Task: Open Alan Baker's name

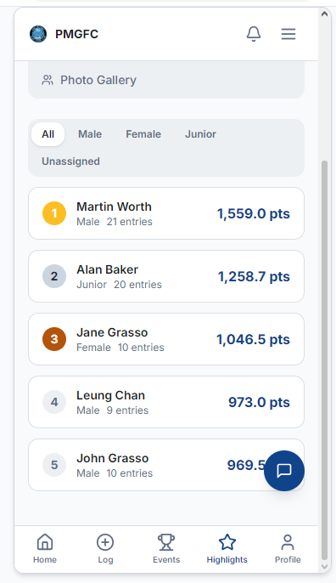Action: [107, 269]
